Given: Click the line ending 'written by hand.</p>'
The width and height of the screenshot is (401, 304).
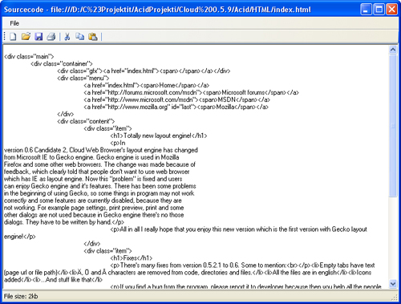Looking at the screenshot, I should point(64,222).
